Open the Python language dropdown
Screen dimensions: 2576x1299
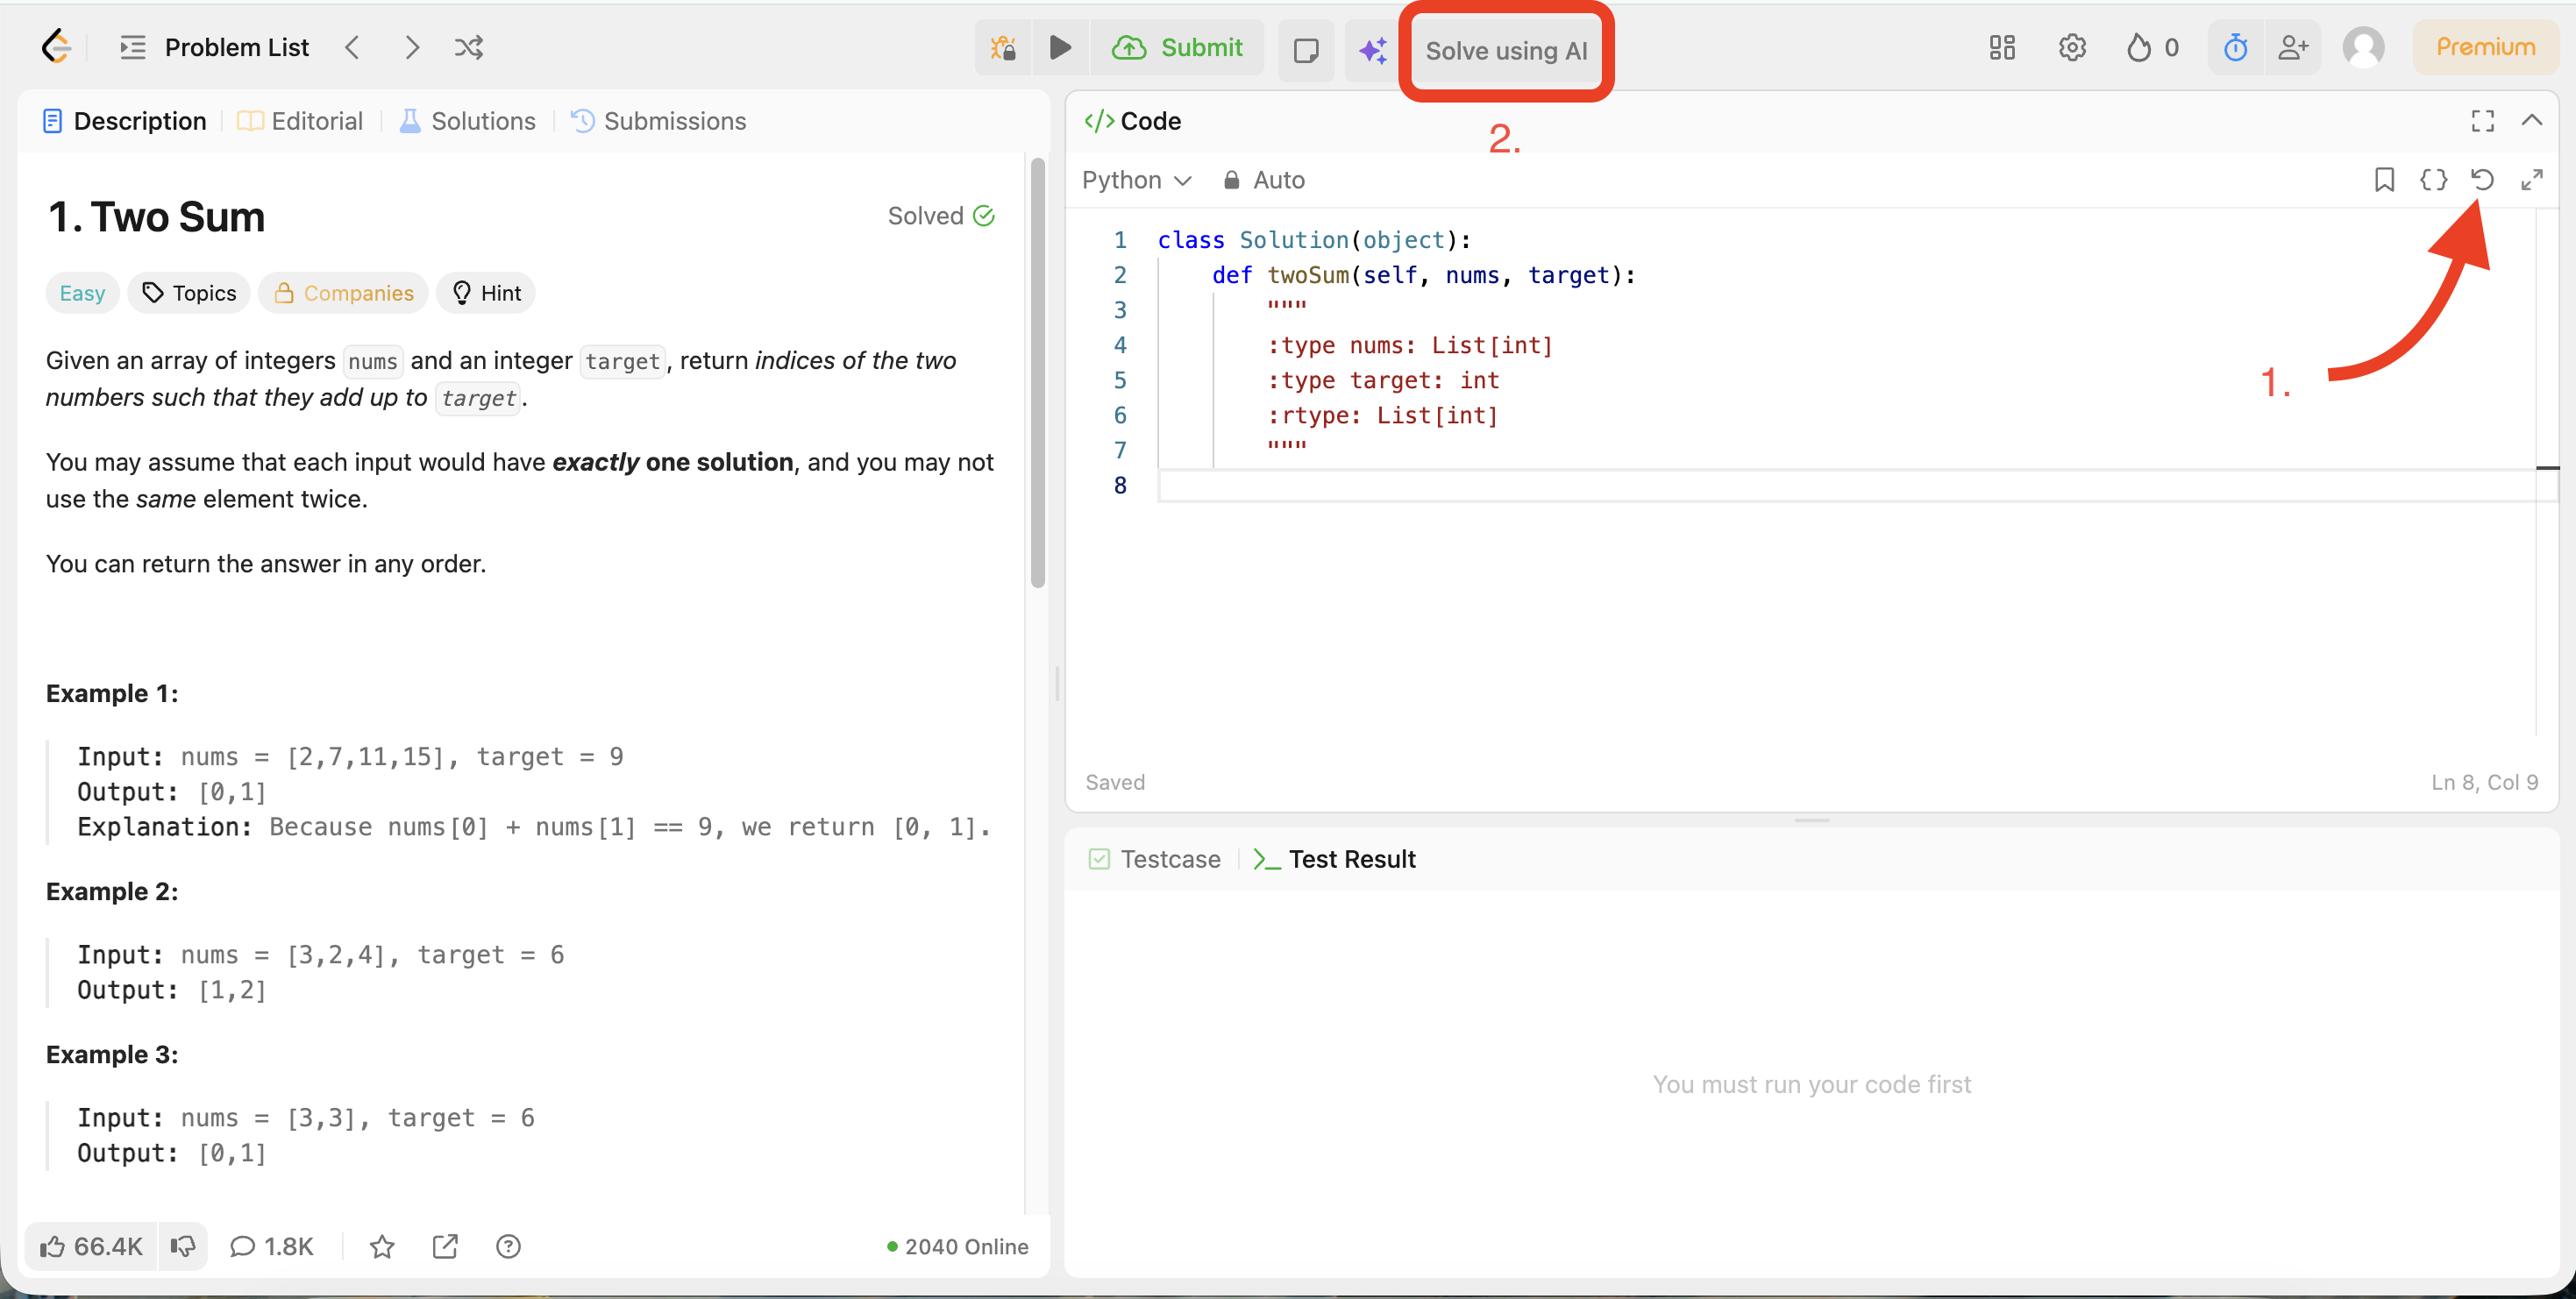[x=1137, y=180]
